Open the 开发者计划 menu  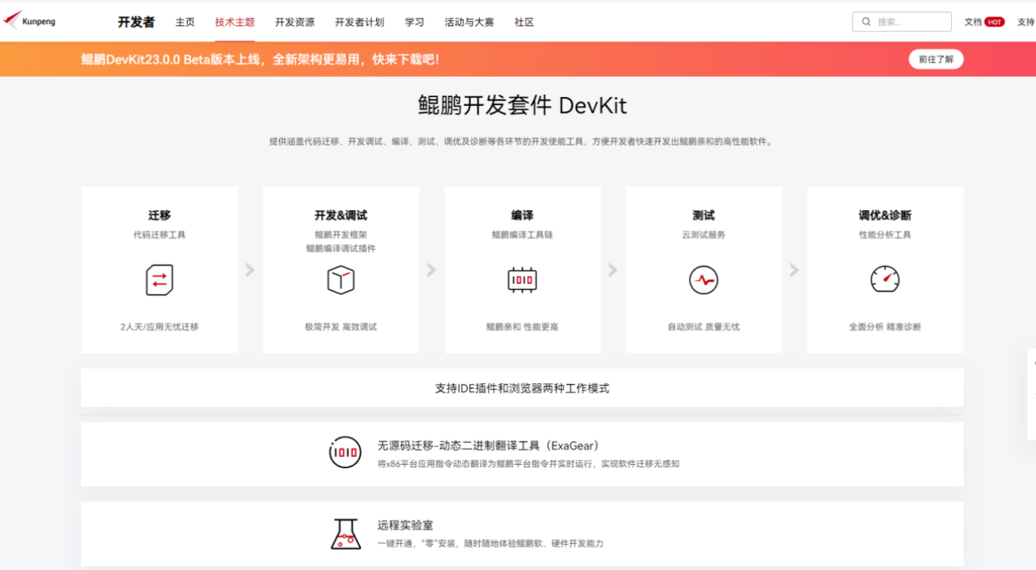359,22
